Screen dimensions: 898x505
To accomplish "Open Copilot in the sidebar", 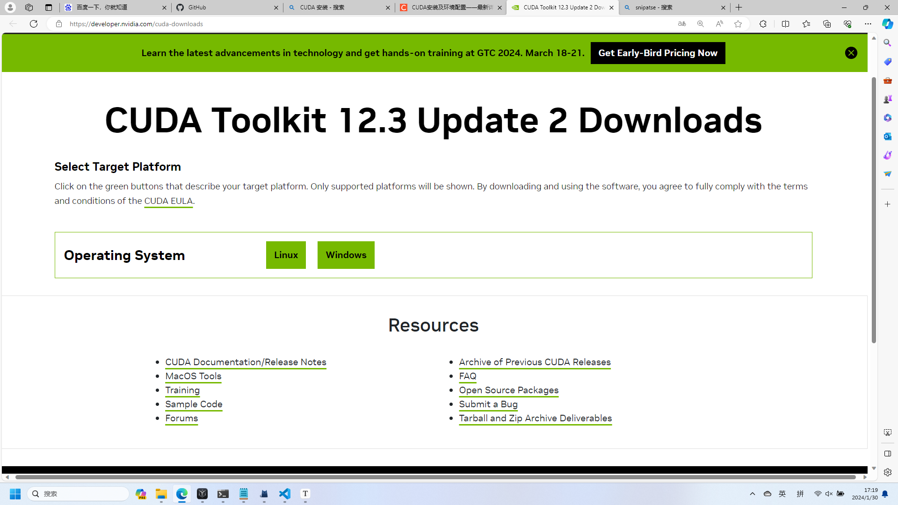I will tap(887, 24).
